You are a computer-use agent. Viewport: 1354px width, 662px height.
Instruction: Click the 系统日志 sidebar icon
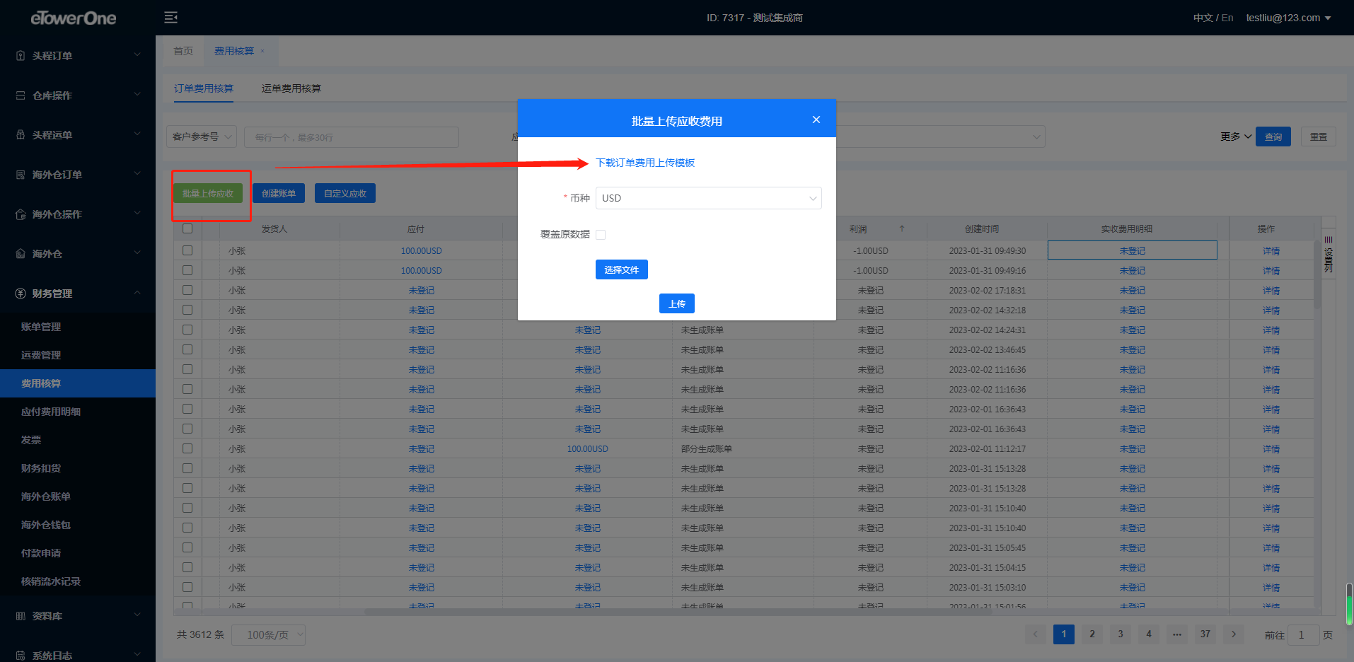coord(21,656)
